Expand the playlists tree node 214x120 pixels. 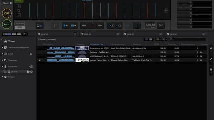tap(2, 47)
